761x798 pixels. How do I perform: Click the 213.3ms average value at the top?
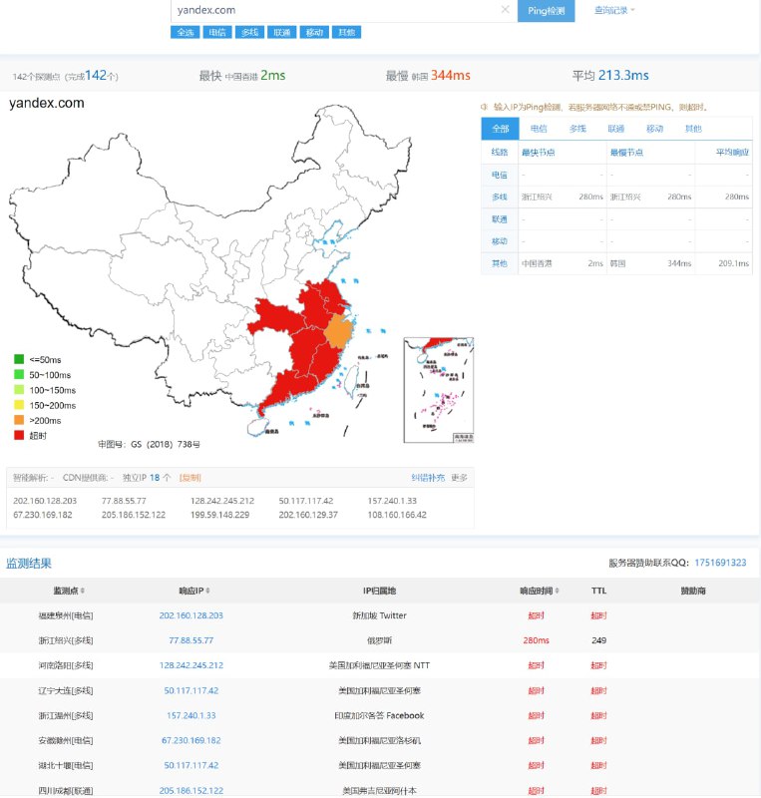(623, 76)
